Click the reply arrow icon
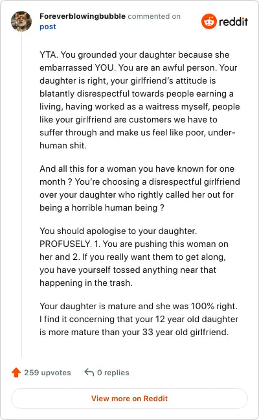 point(89,372)
